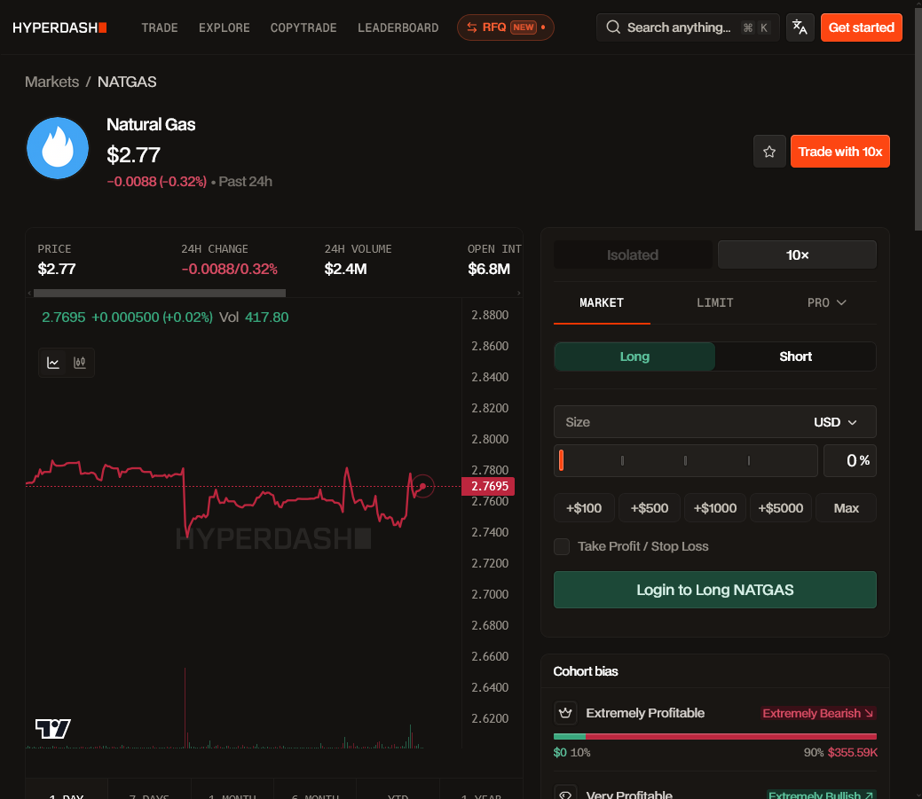Screen dimensions: 922x799
Task: Open the 10x leverage selector
Action: coord(797,255)
